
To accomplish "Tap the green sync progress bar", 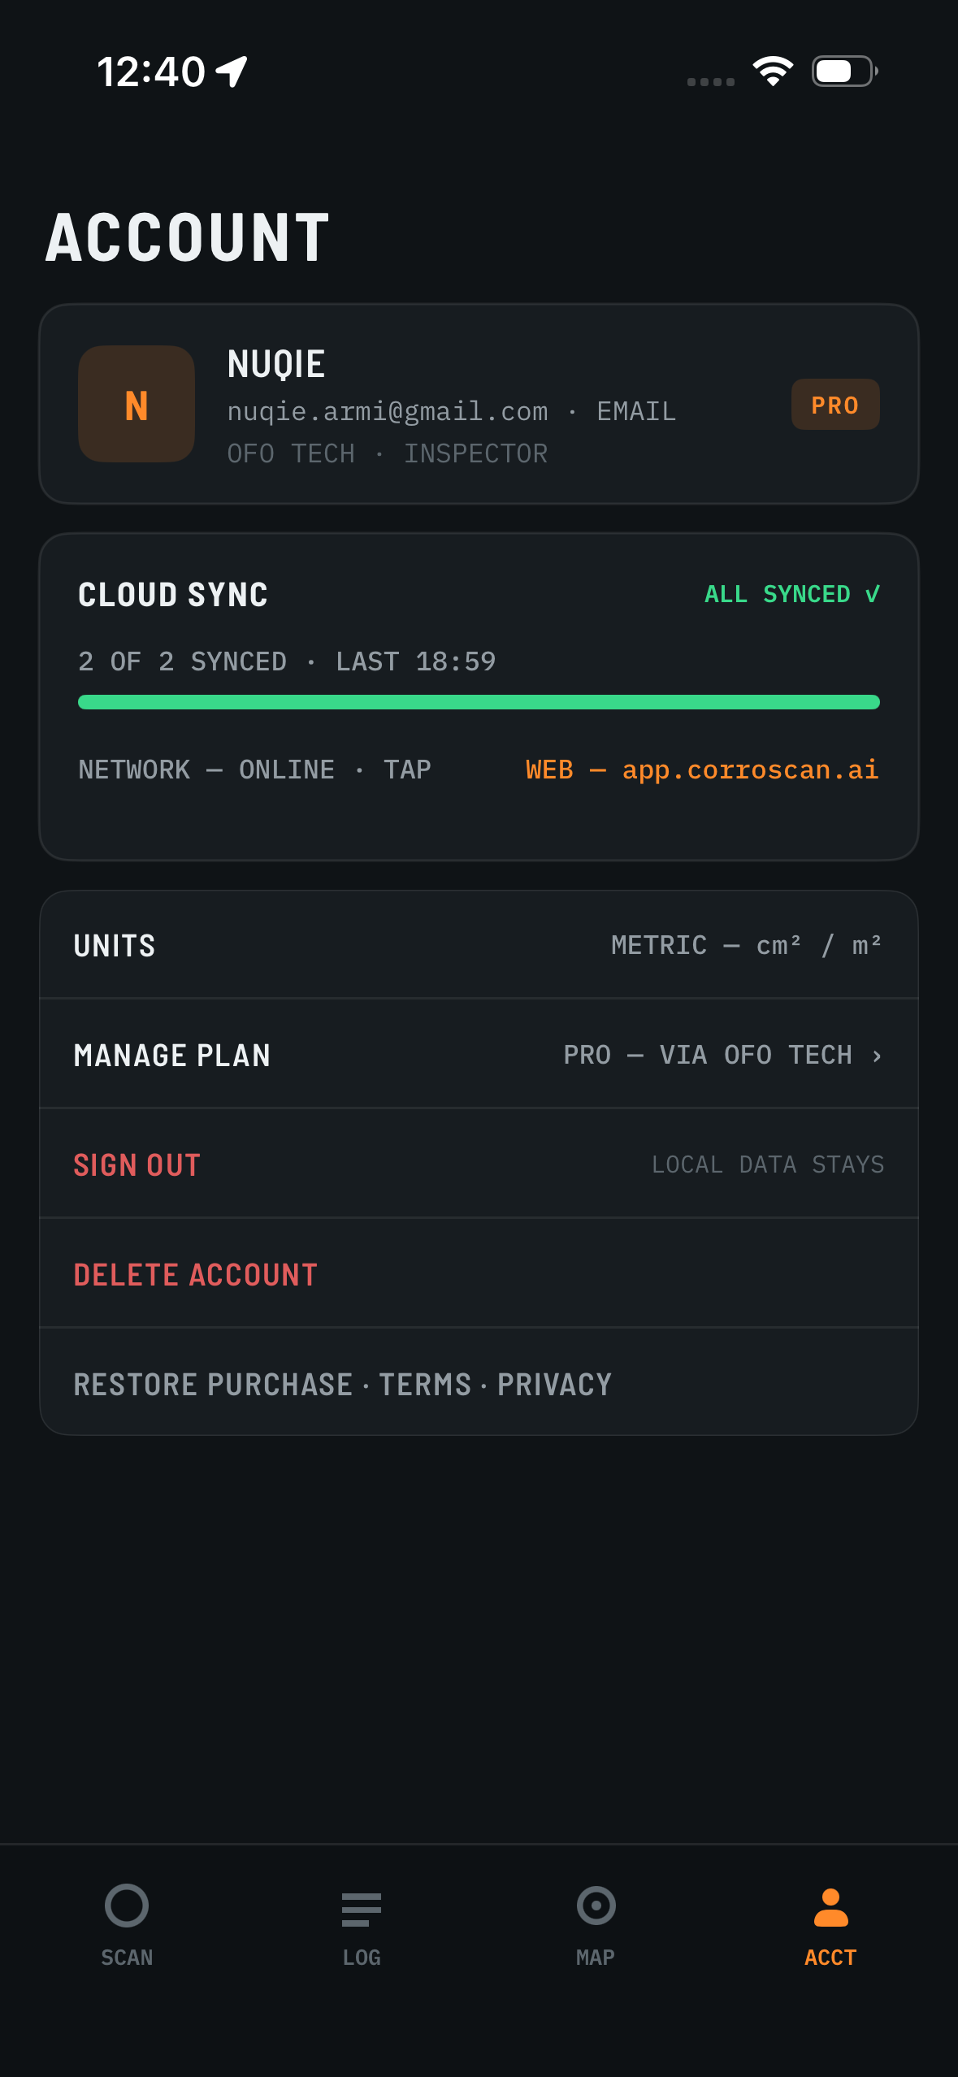I will pyautogui.click(x=479, y=702).
